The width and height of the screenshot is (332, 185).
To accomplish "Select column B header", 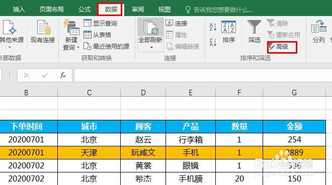I will tap(26, 92).
